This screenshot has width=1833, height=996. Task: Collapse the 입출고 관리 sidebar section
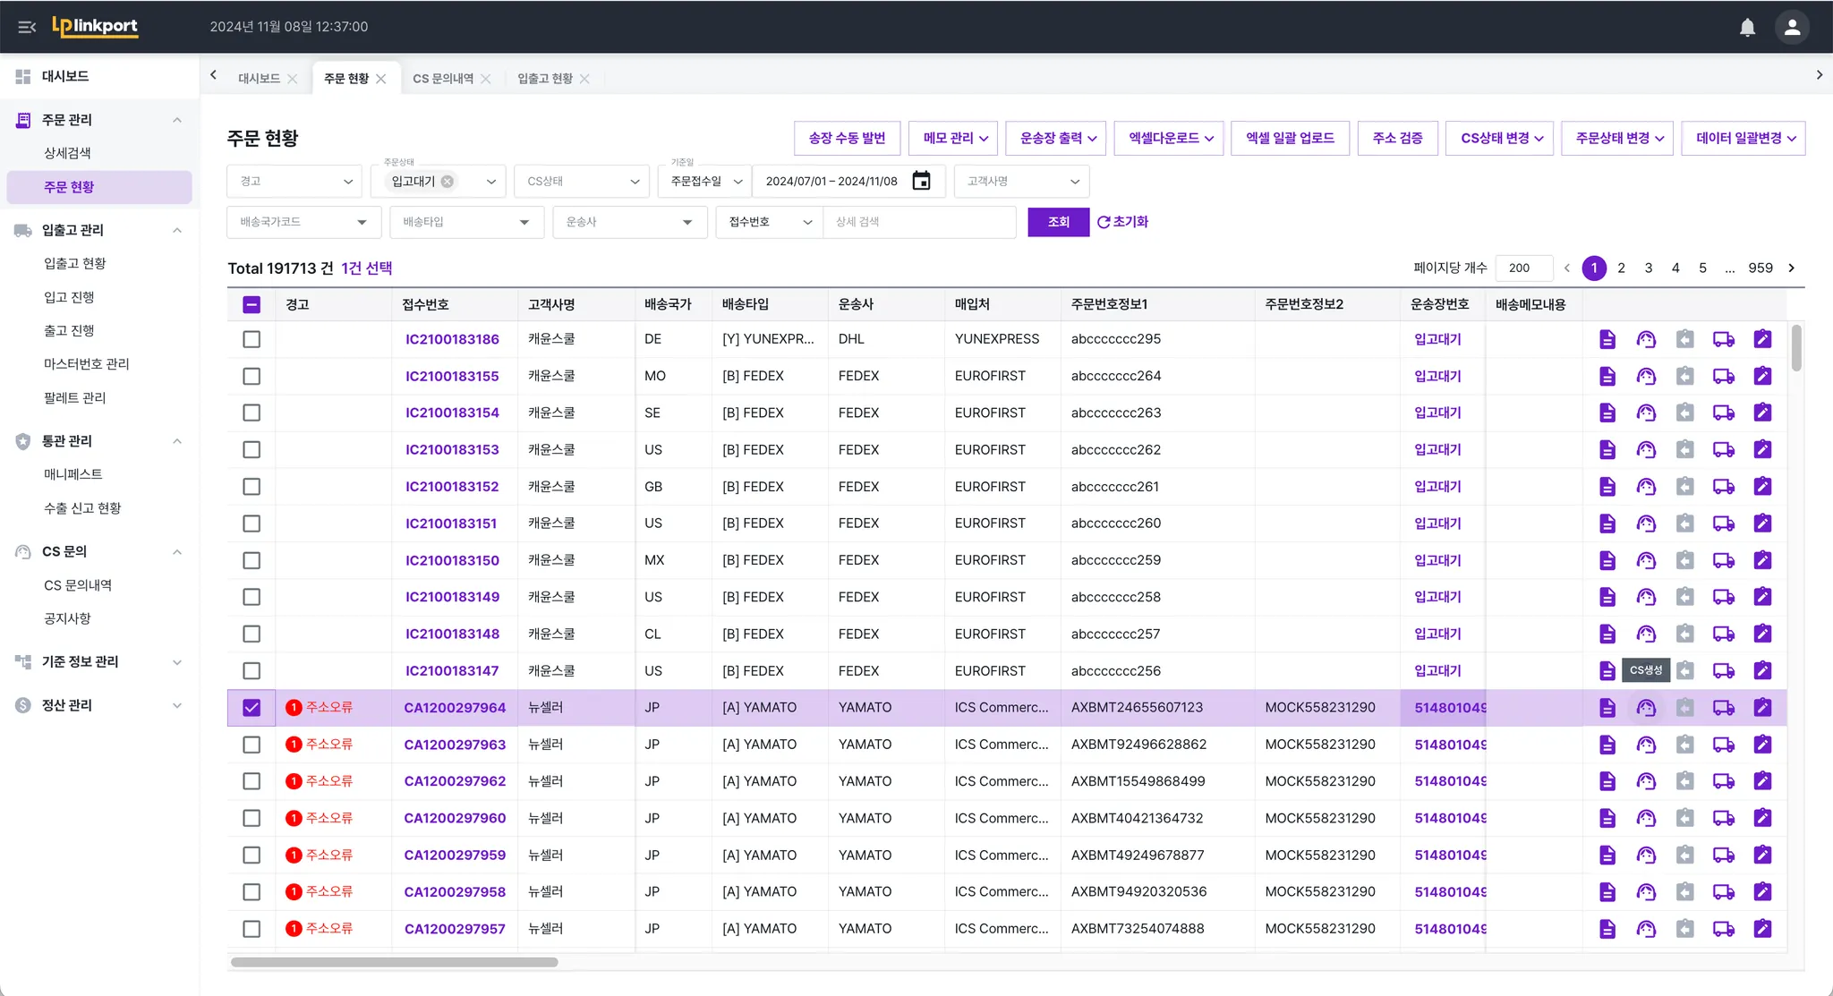[177, 230]
